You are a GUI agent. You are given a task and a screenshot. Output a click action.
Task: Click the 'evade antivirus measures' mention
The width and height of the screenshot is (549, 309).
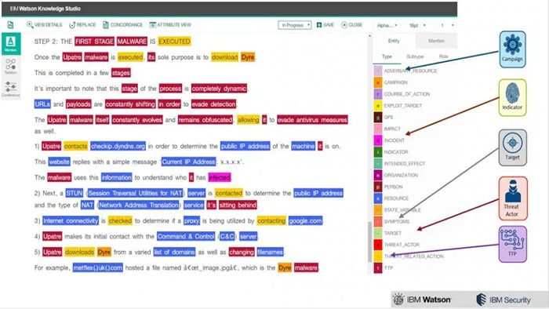coord(312,120)
